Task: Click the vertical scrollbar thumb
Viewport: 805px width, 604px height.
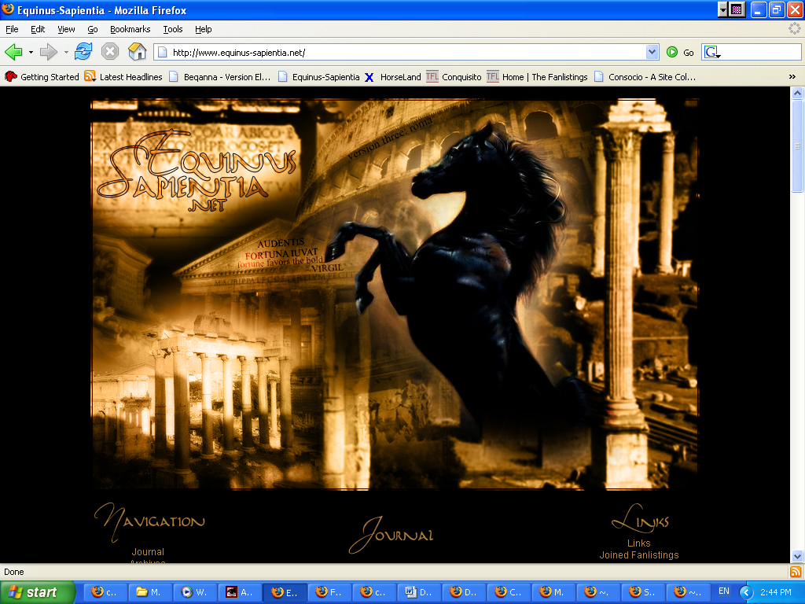Action: (797, 145)
